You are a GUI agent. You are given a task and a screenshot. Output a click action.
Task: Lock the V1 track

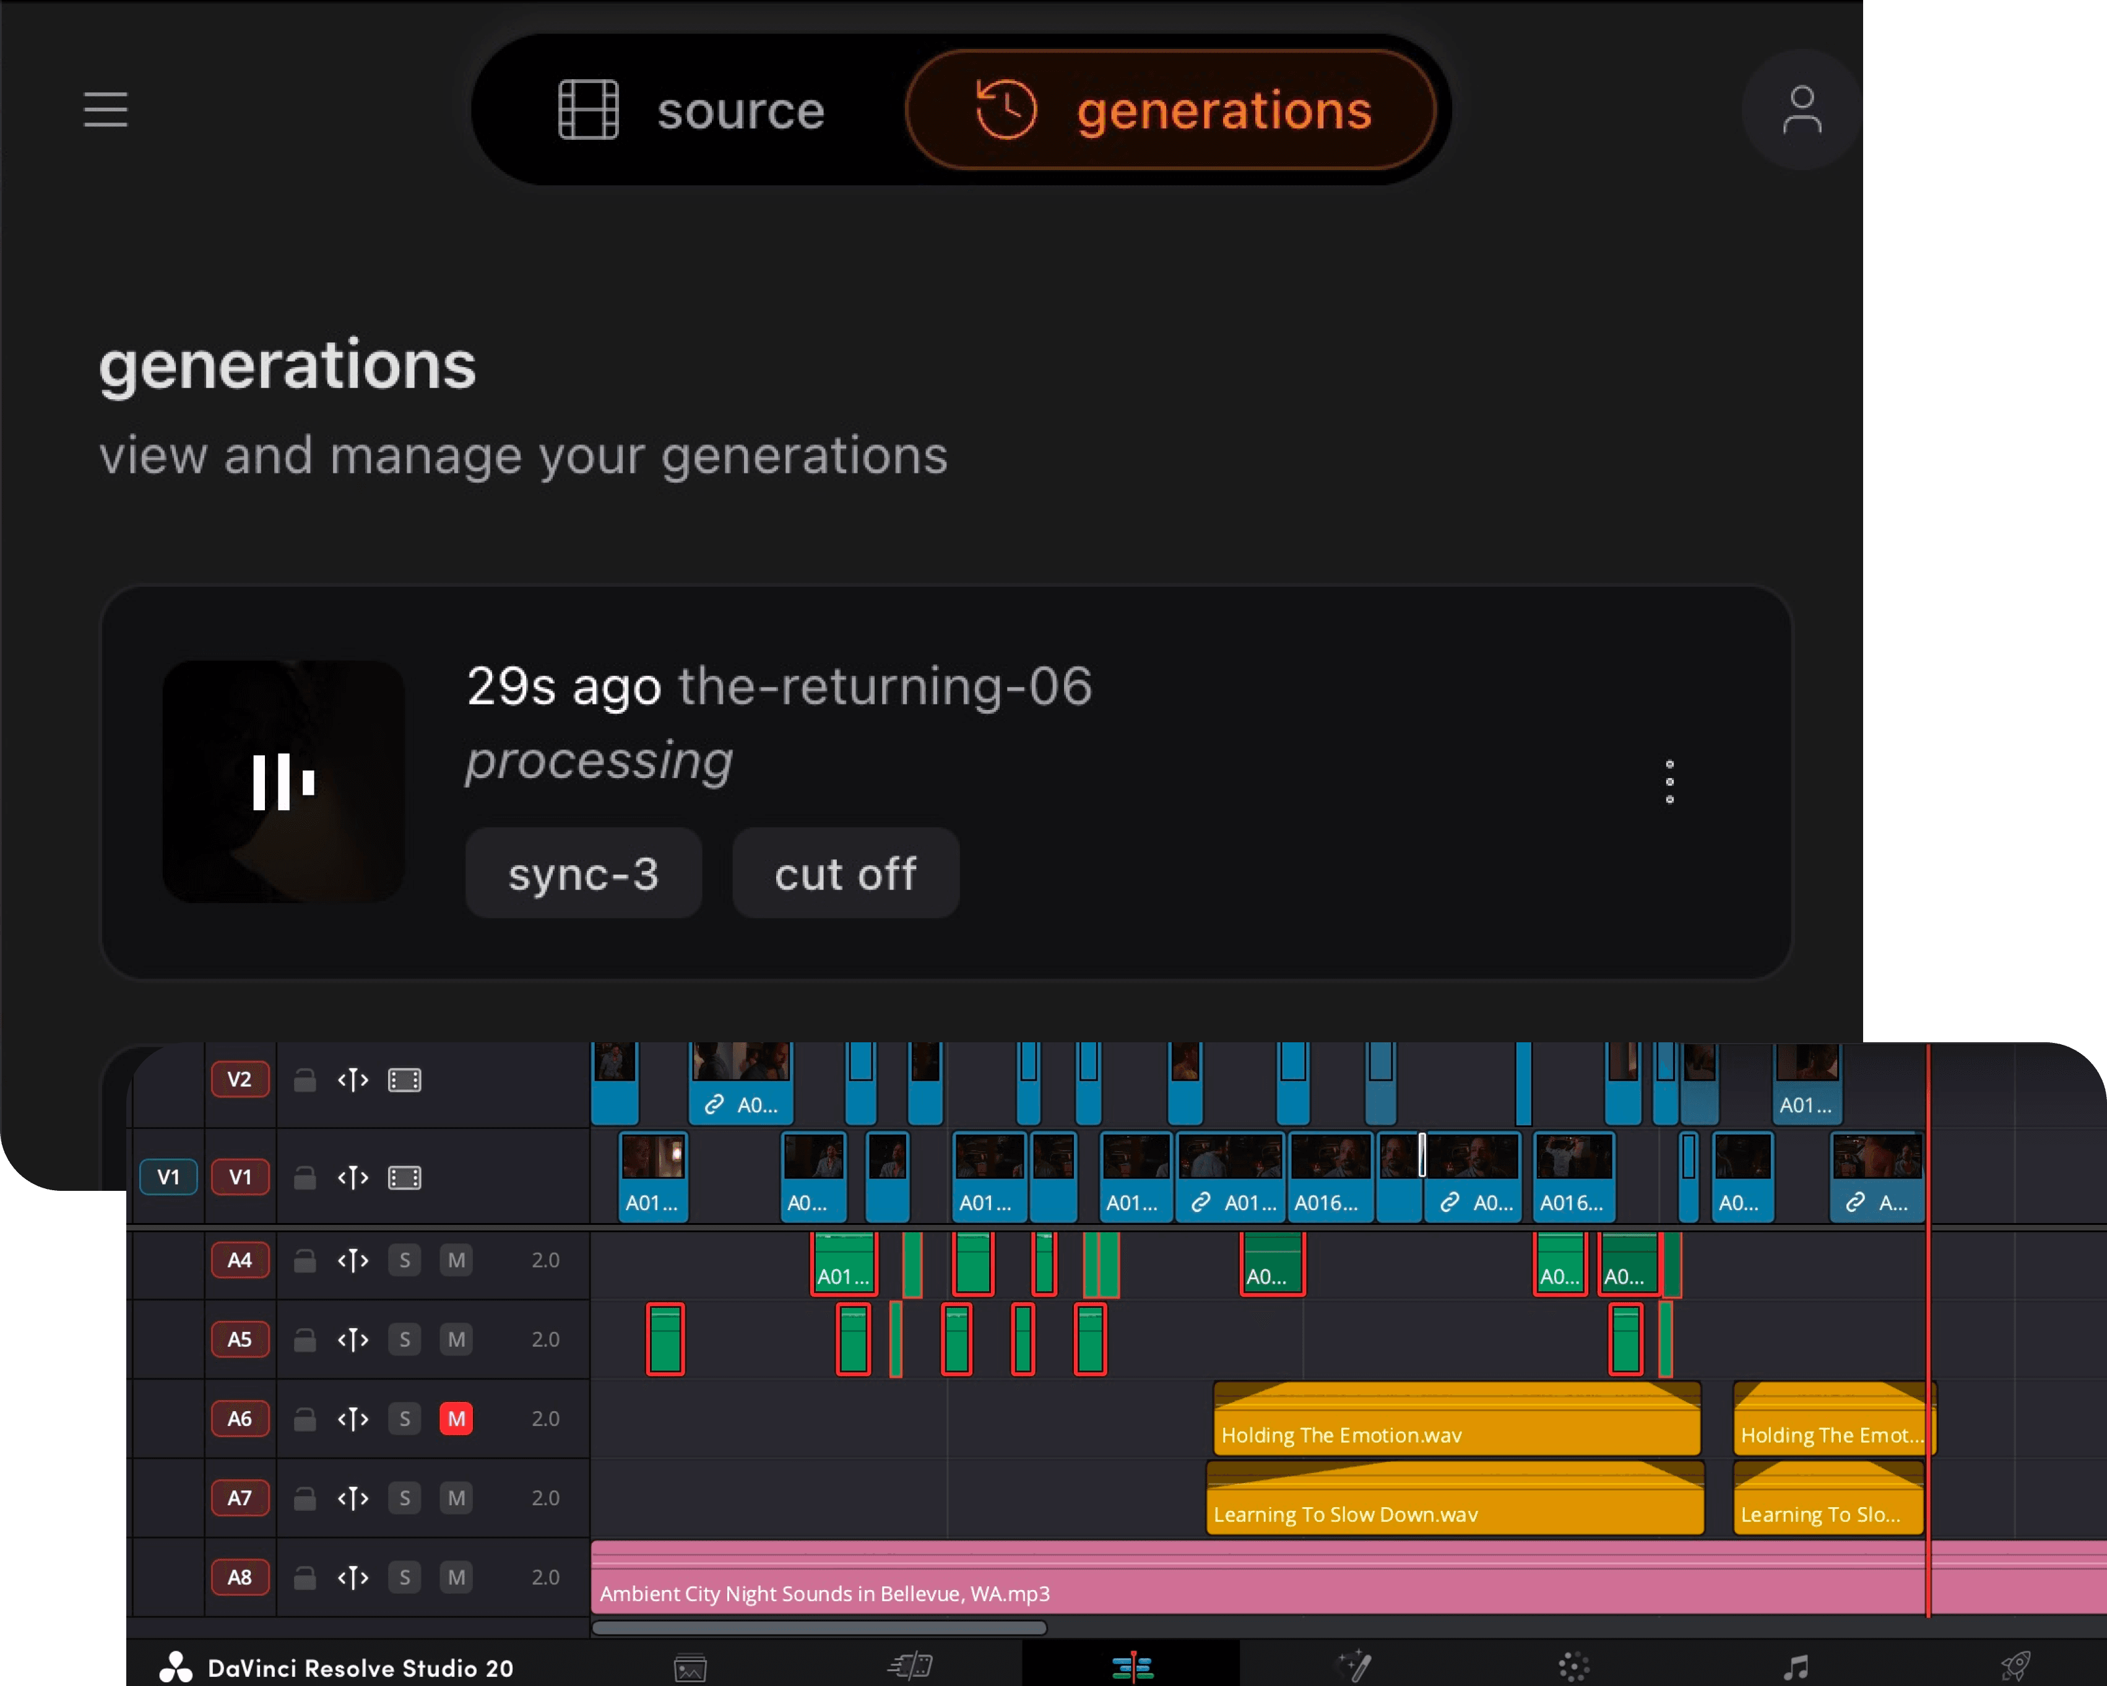[305, 1178]
